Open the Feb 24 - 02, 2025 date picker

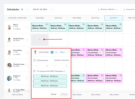(40, 9)
